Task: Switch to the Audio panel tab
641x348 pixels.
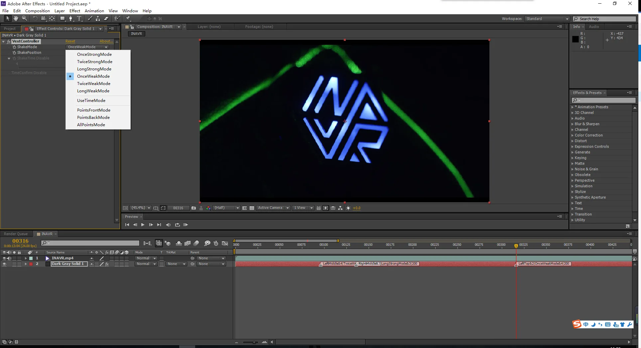Action: click(x=594, y=27)
